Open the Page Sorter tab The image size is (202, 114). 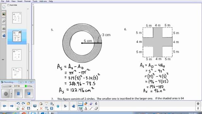4,7
